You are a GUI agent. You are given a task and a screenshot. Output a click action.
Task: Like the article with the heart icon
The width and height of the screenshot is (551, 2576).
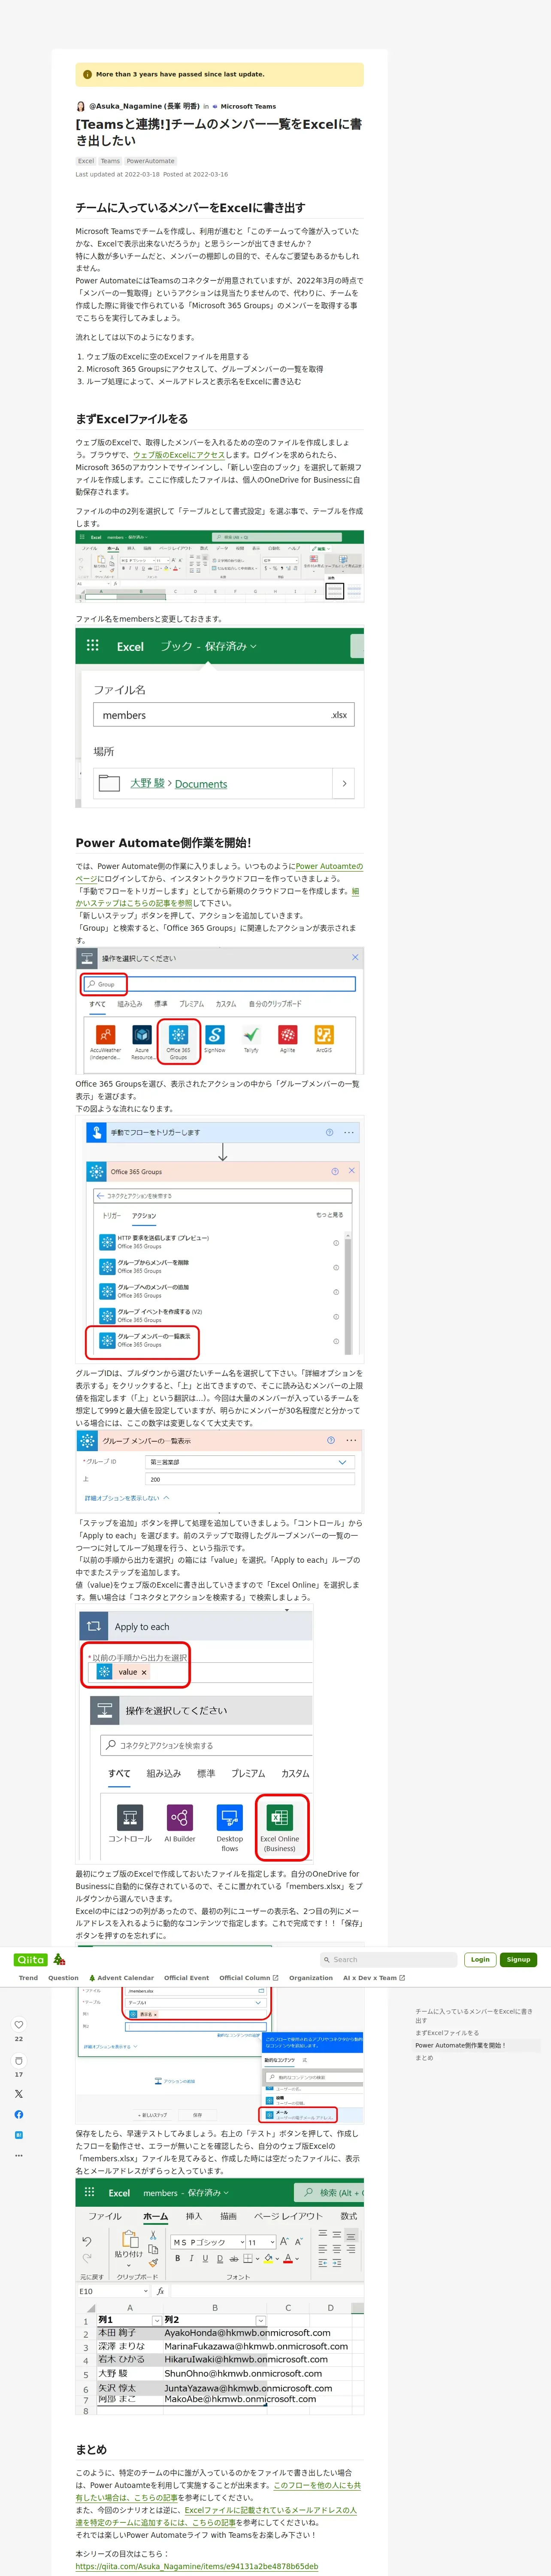coord(19,2025)
